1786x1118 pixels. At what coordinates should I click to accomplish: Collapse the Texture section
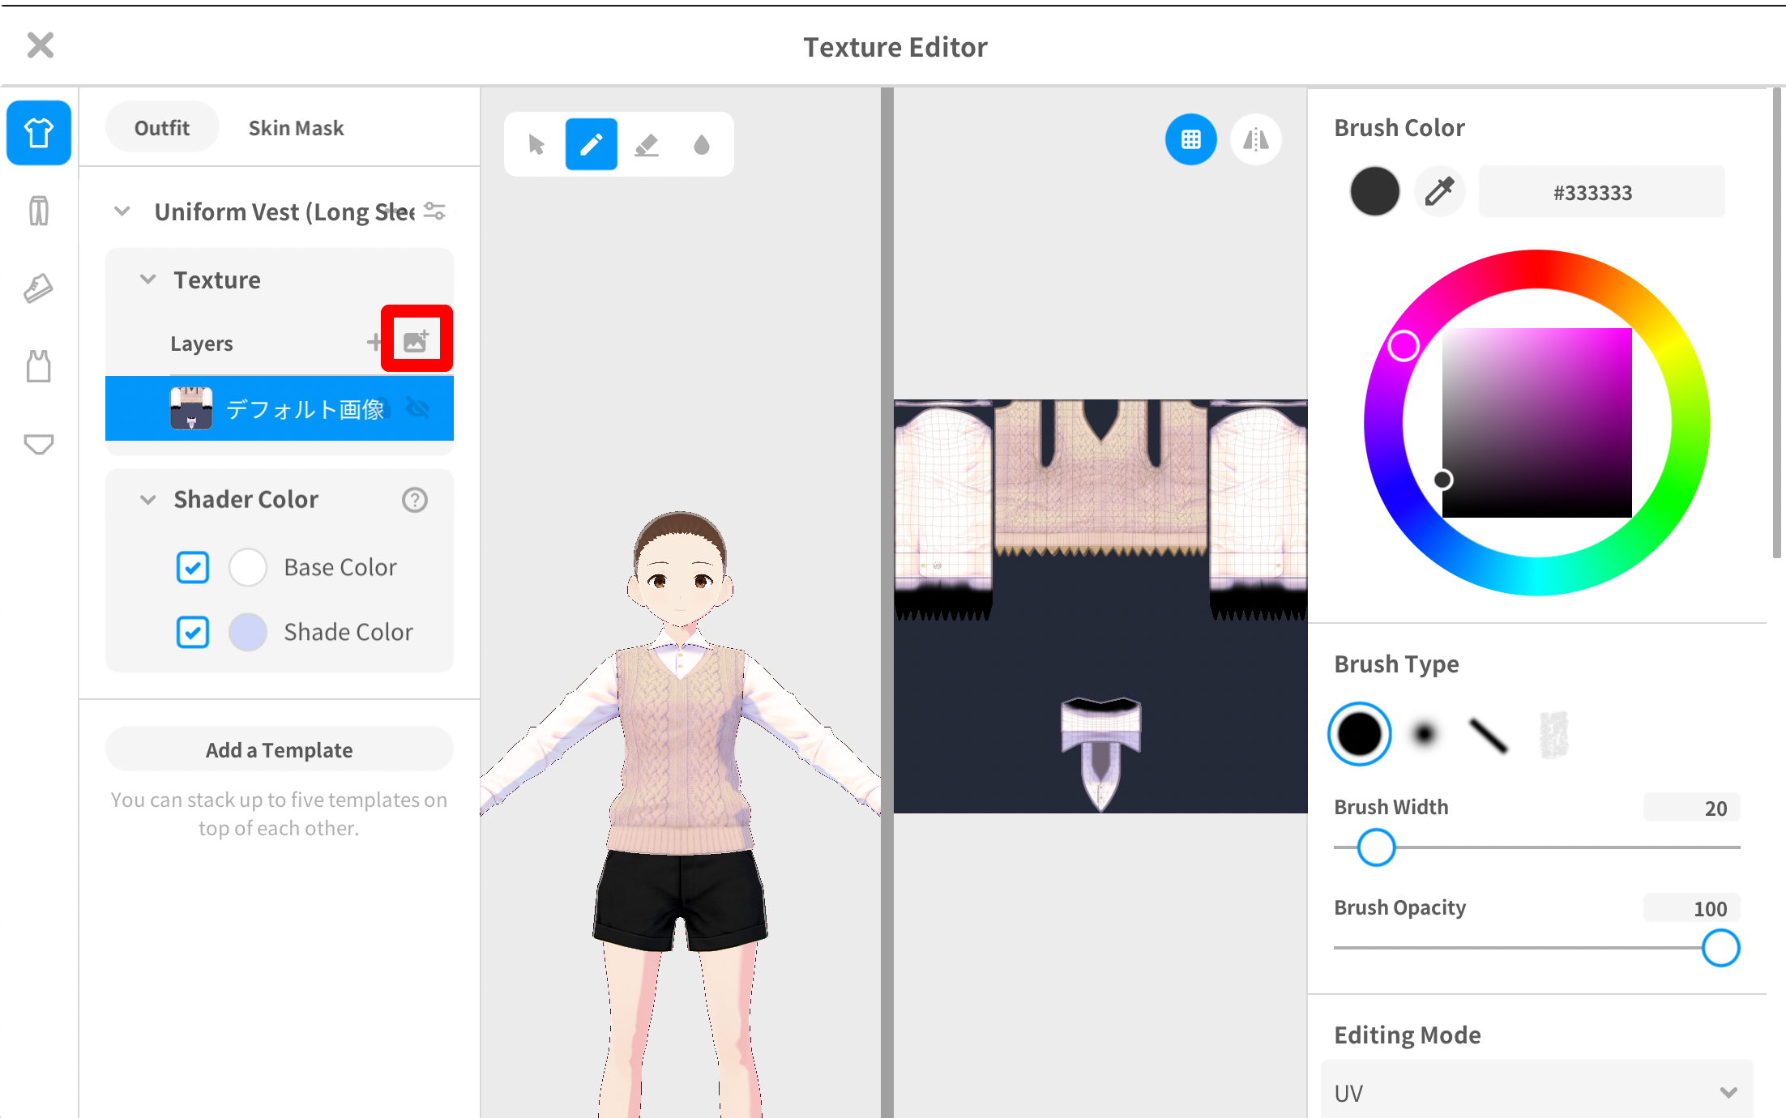pyautogui.click(x=147, y=279)
